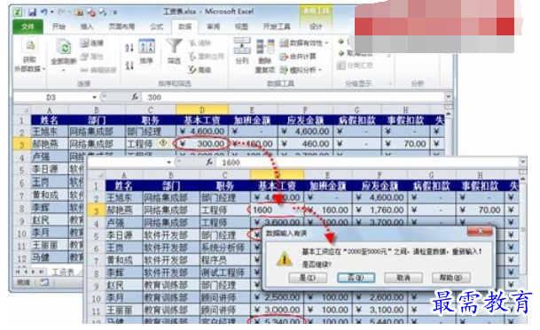Open the 视图 (View) ribbon tab
The height and width of the screenshot is (330, 540).
241,27
